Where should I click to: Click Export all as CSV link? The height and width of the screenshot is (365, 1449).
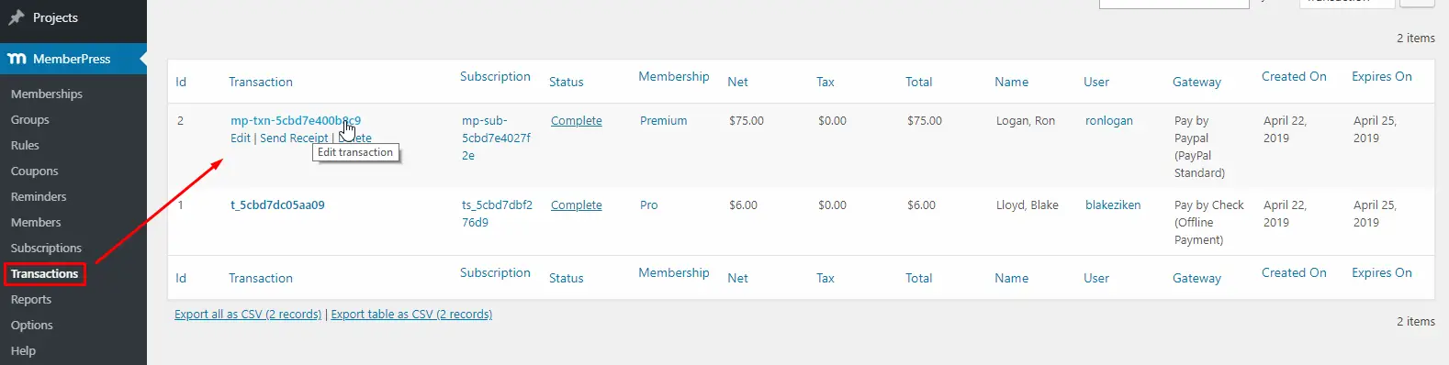pos(248,314)
